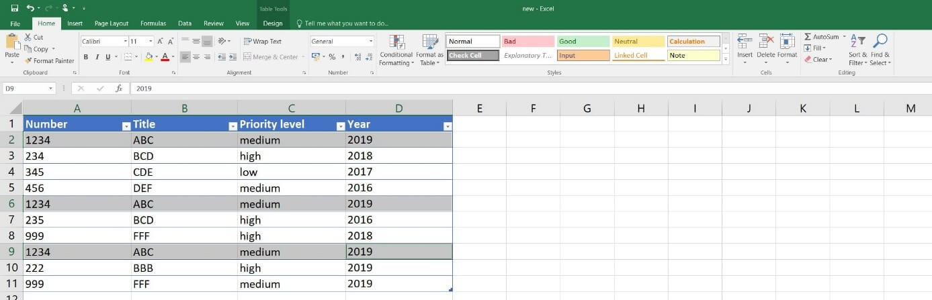Click the Insert cells icon
932x300 pixels.
(745, 42)
